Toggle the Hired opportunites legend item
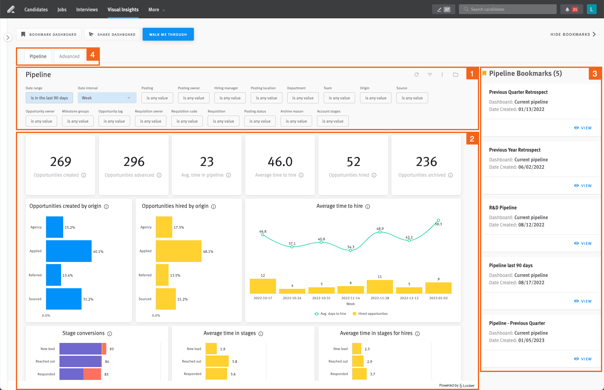Viewport: 604px width, 390px height. pyautogui.click(x=370, y=314)
